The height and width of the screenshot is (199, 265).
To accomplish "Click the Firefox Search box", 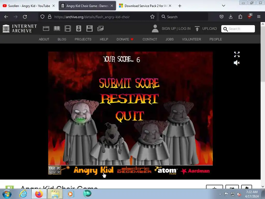I will 183,17.
